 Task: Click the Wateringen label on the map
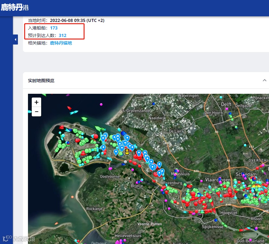pos(188,96)
